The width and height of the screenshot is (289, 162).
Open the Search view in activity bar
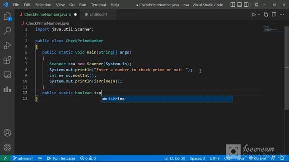pyautogui.click(x=7, y=31)
